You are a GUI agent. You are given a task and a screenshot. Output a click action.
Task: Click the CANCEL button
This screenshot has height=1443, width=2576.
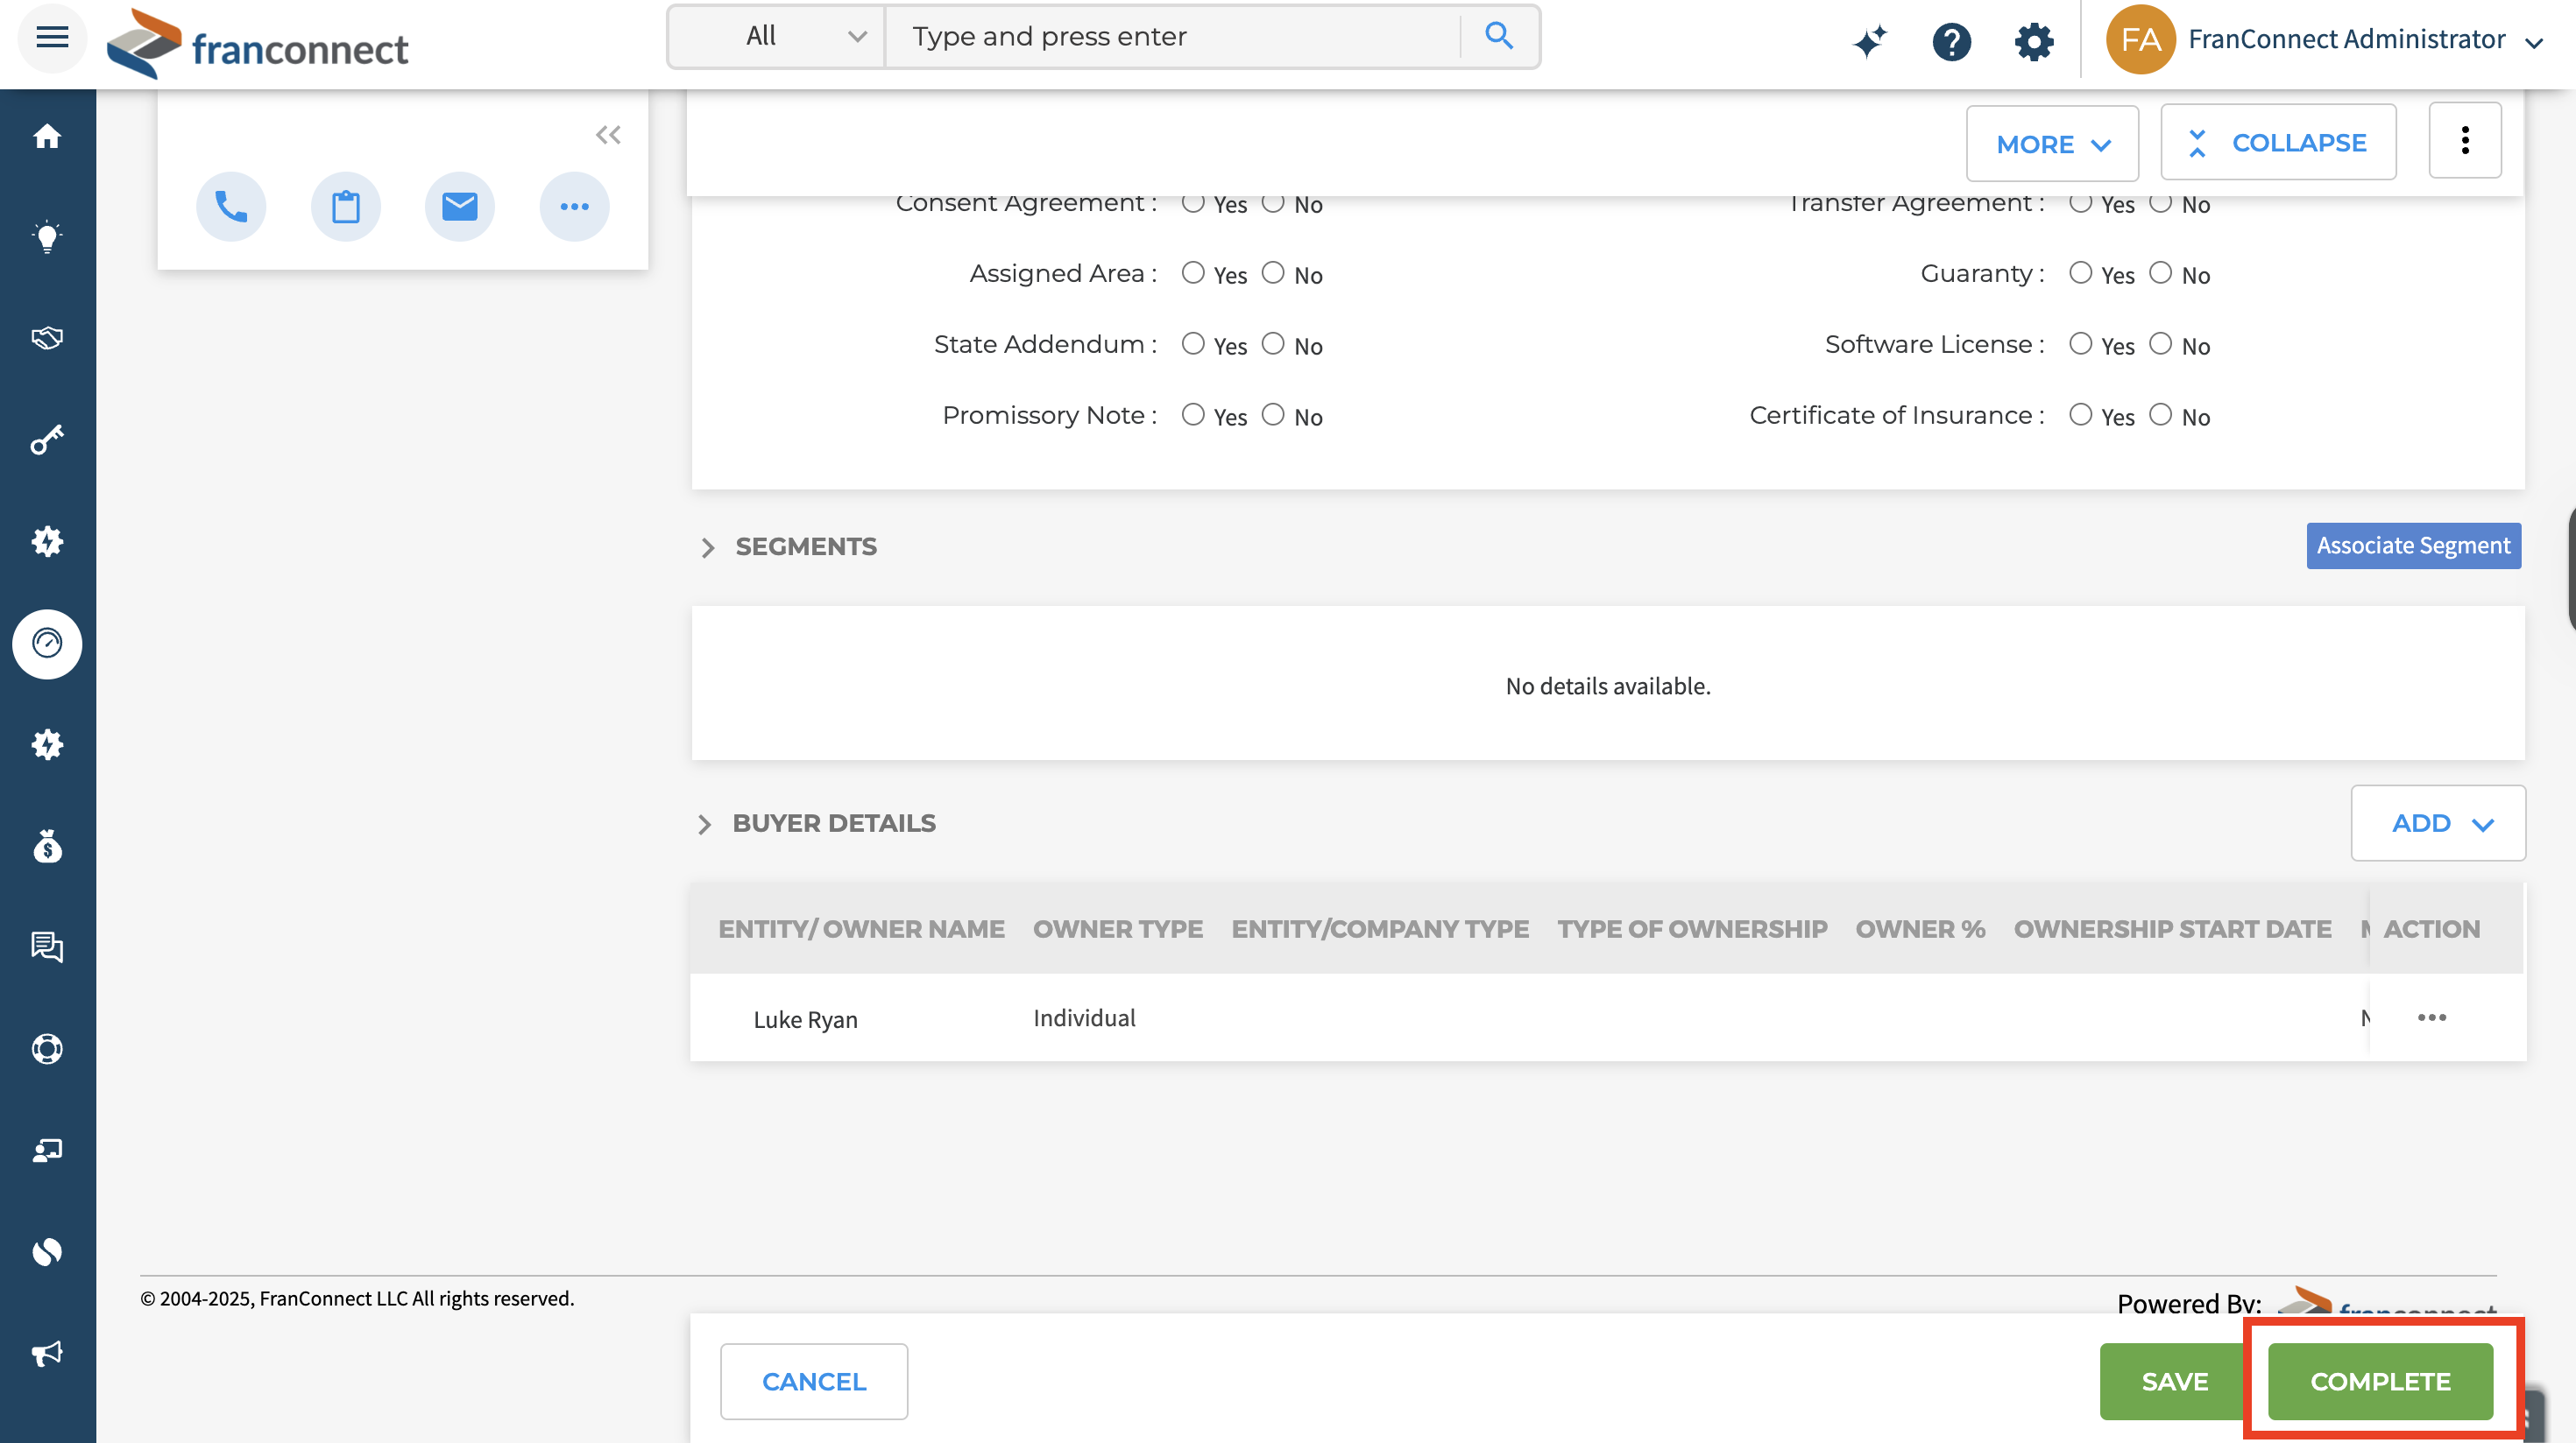point(814,1381)
